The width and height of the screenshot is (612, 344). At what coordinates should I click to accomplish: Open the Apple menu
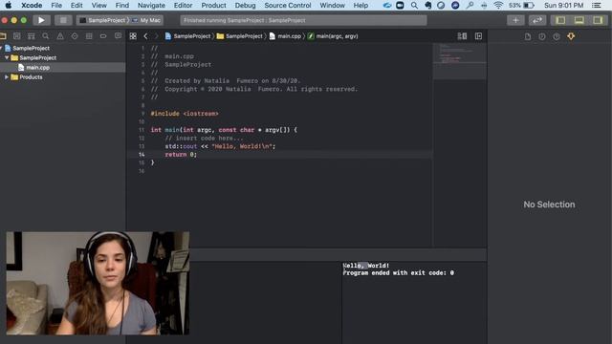pos(9,6)
